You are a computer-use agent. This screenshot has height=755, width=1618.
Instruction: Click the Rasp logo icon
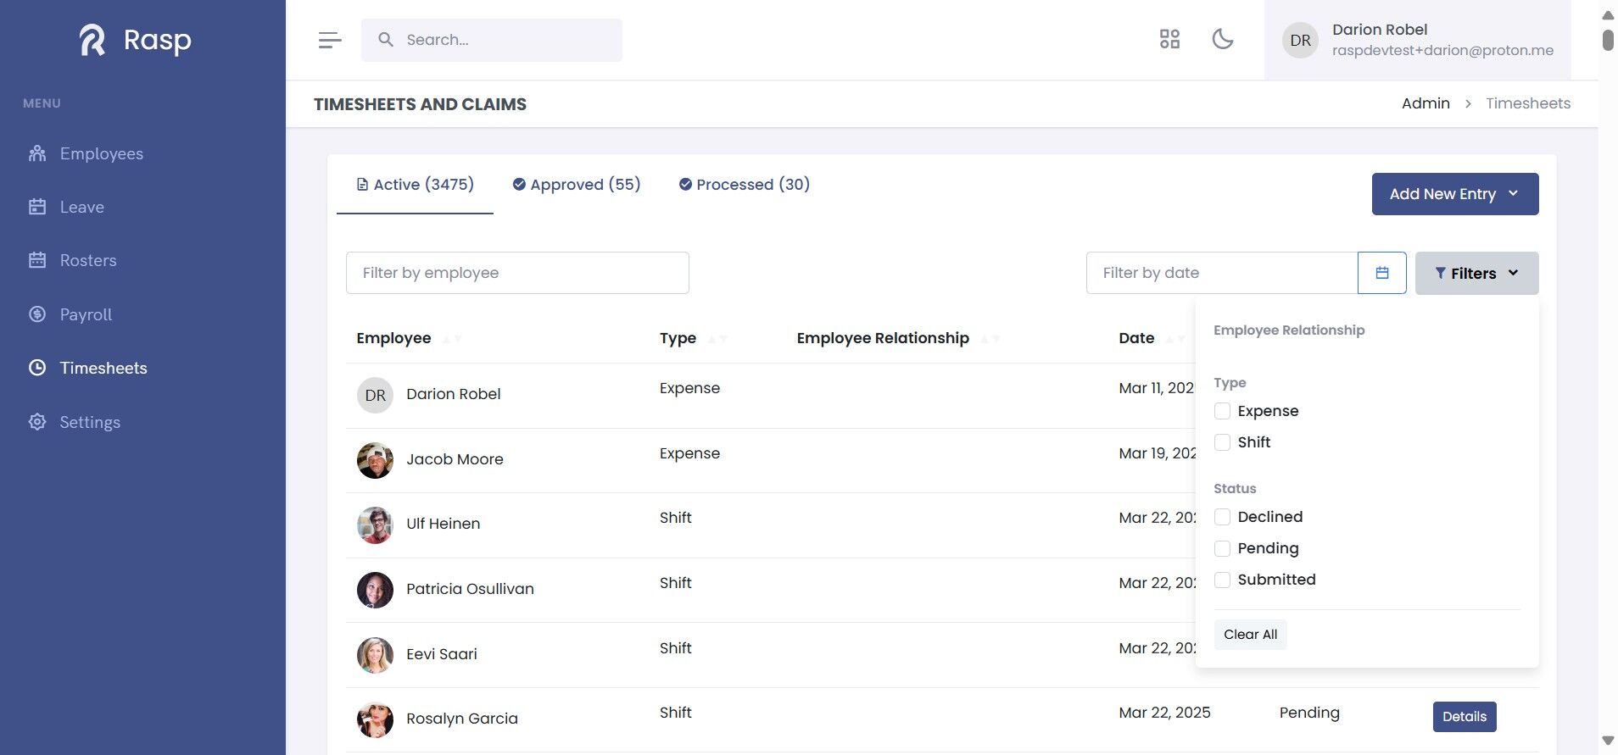92,40
